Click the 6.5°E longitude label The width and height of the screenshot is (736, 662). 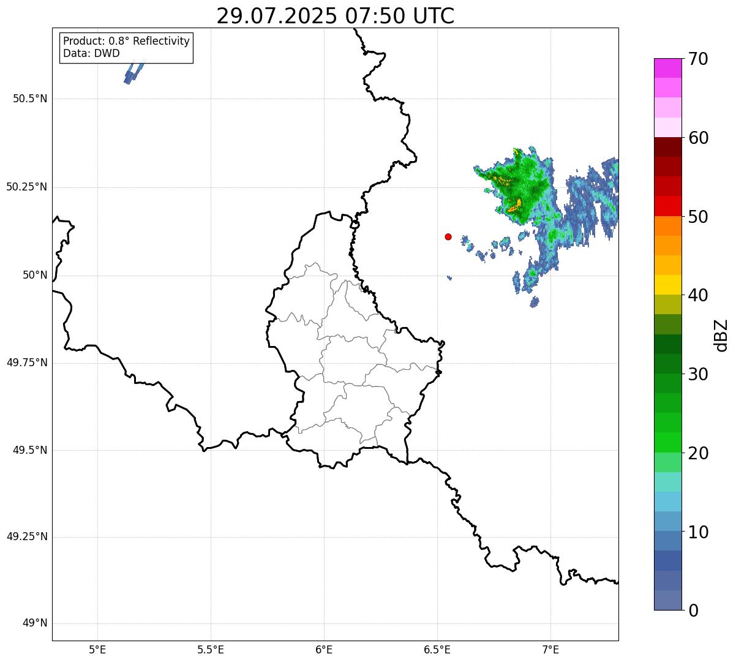click(x=437, y=650)
